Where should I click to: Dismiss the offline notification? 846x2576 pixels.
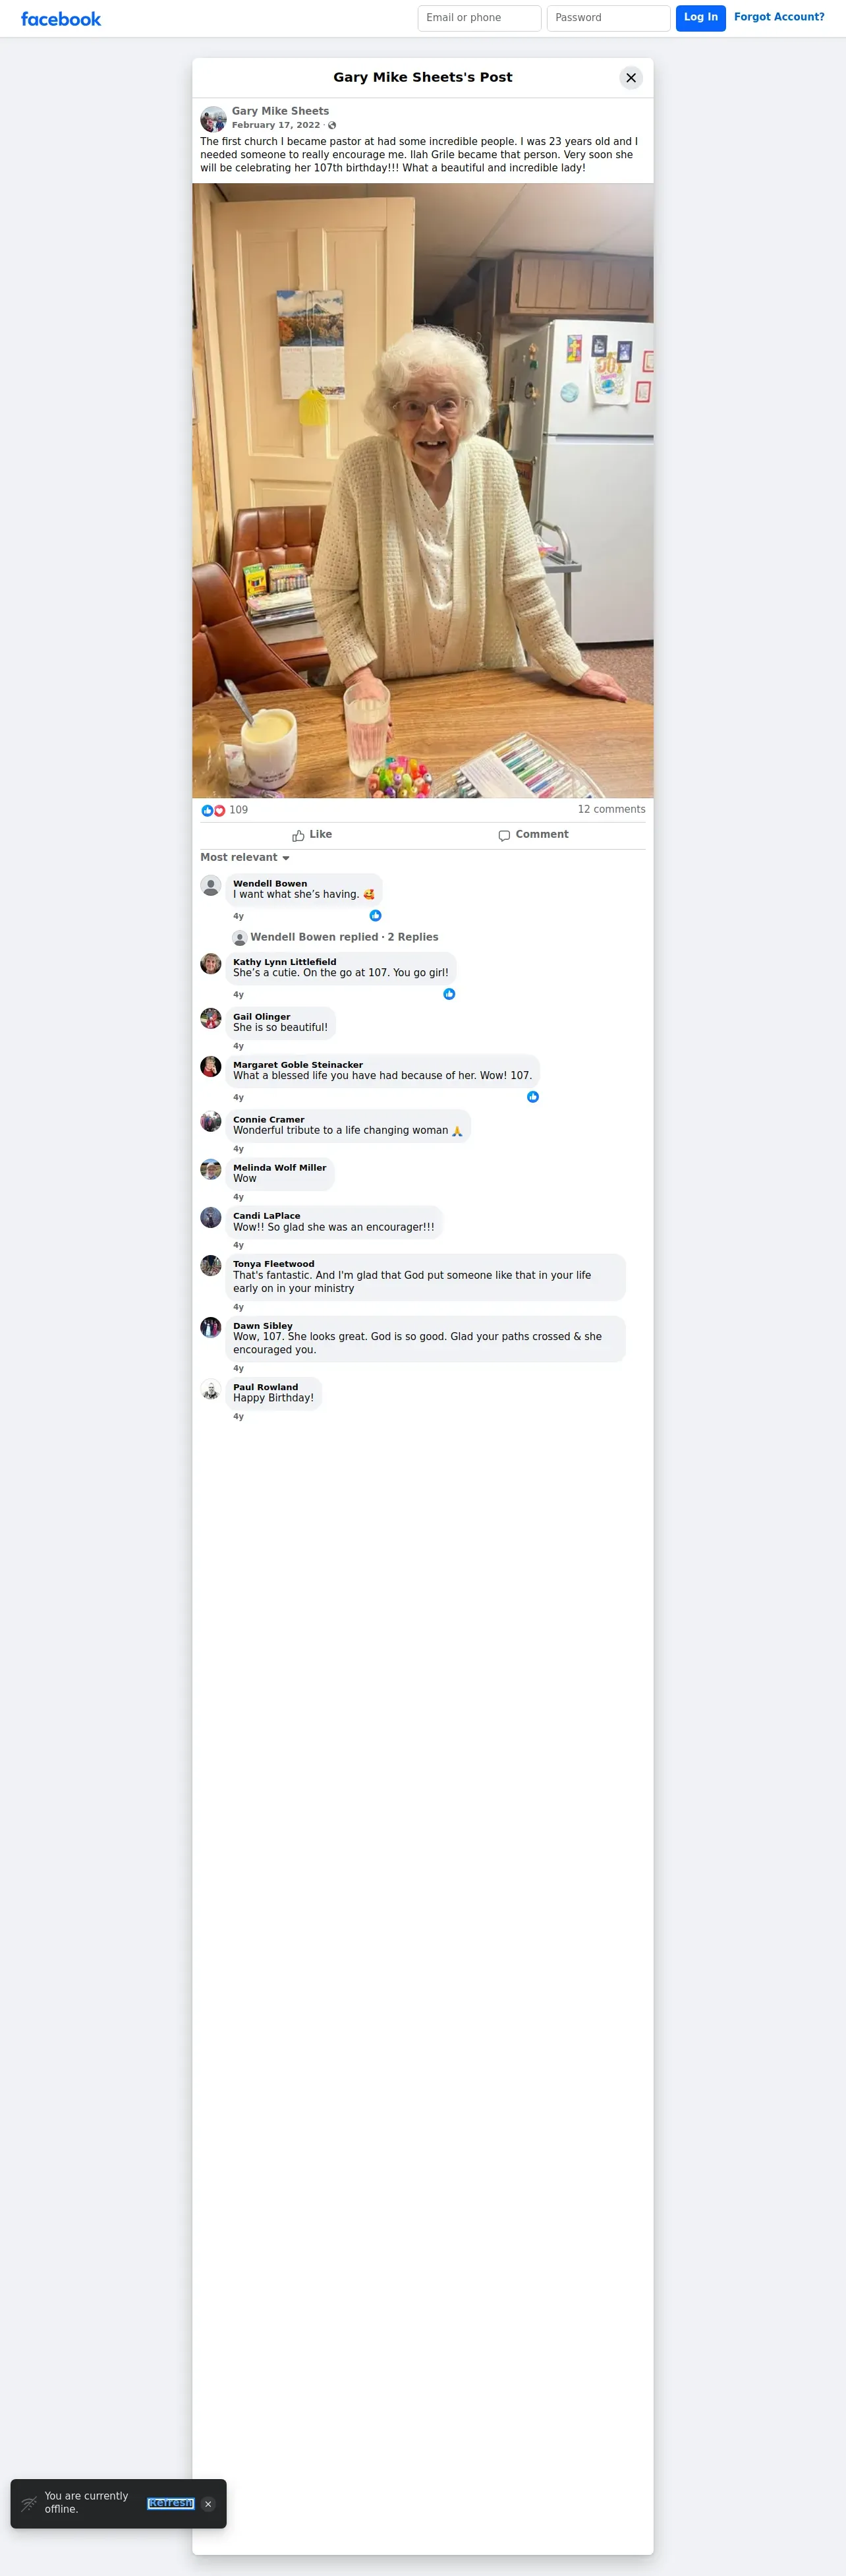point(208,2504)
